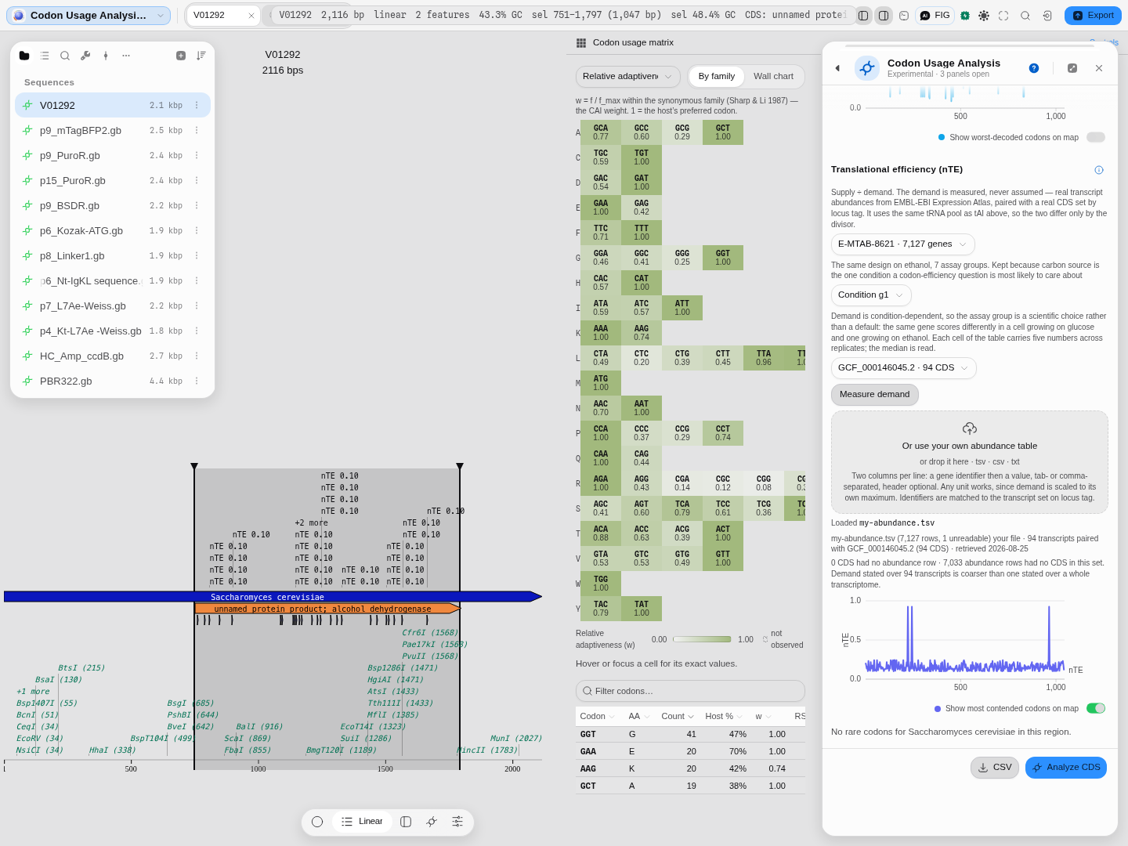This screenshot has width=1128, height=846.
Task: Click the blue Export button
Action: tap(1093, 16)
